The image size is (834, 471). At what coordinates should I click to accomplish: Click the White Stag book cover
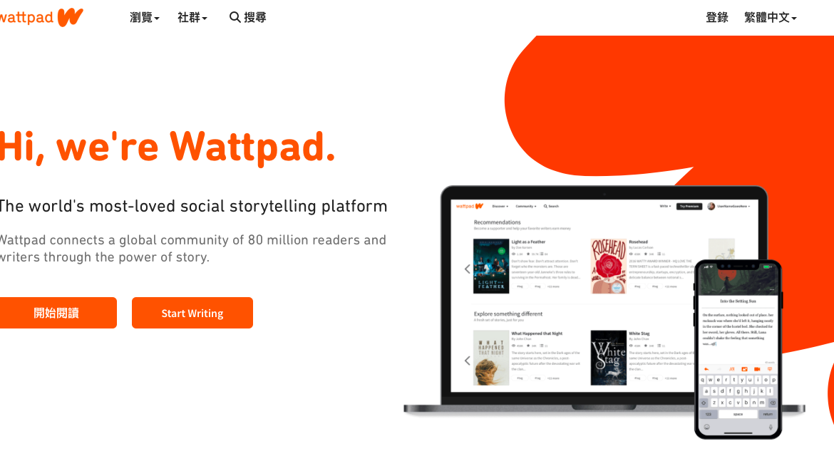coord(609,358)
